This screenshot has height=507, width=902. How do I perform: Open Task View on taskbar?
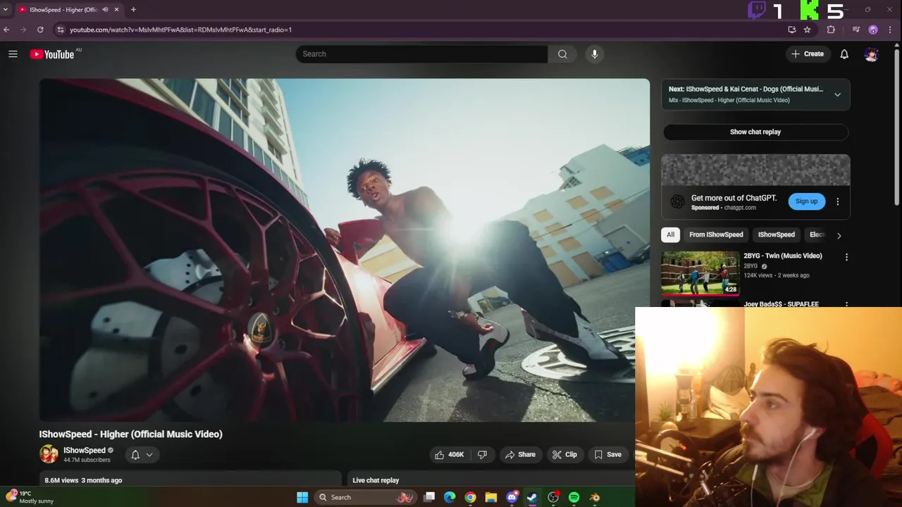(429, 497)
